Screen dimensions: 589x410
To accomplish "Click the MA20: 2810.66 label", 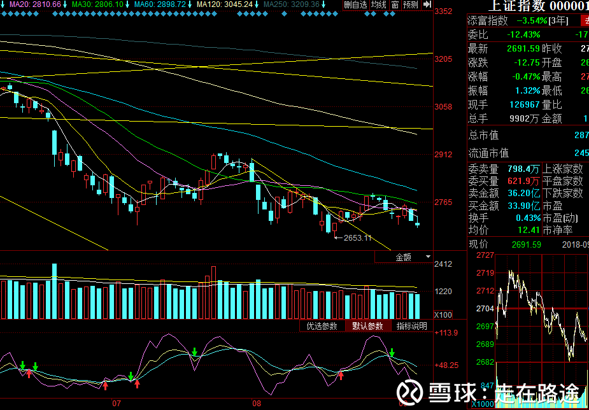I will click(x=35, y=4).
